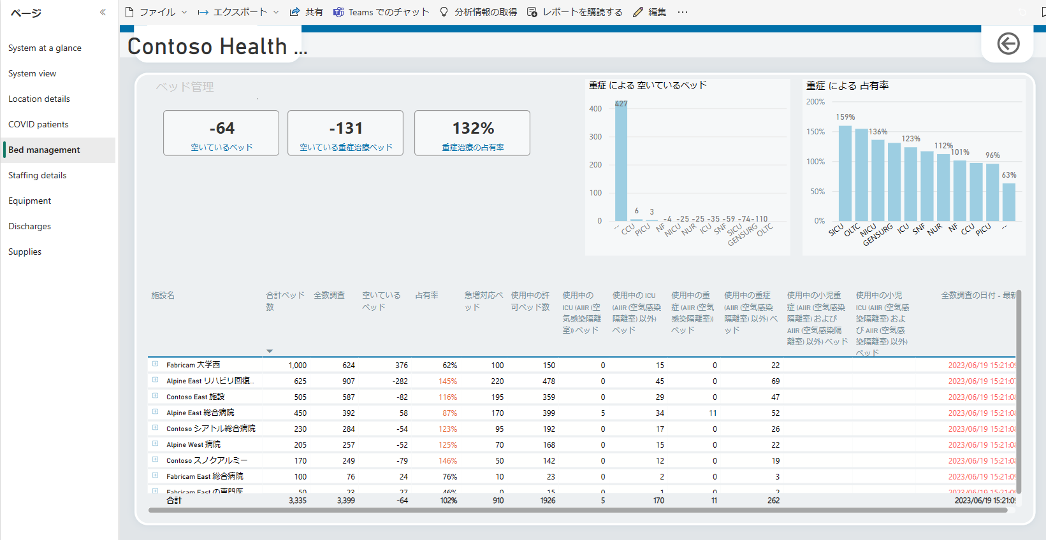
Task: Expand the Fabricam East 総合病院 row
Action: tap(155, 476)
